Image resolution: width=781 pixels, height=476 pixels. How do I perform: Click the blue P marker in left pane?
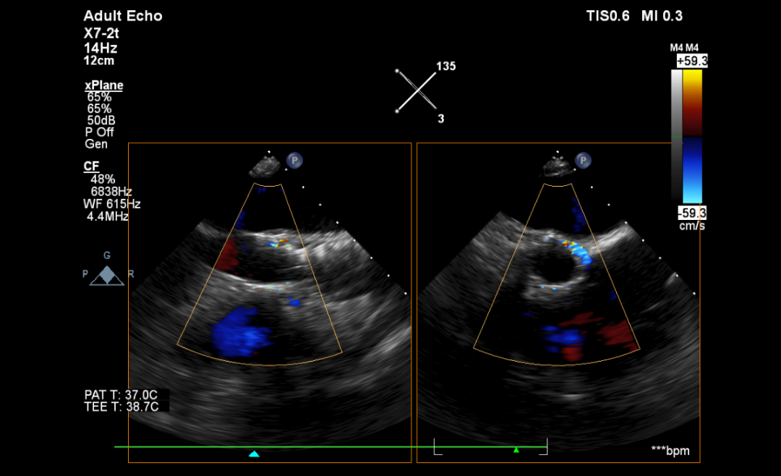[294, 160]
